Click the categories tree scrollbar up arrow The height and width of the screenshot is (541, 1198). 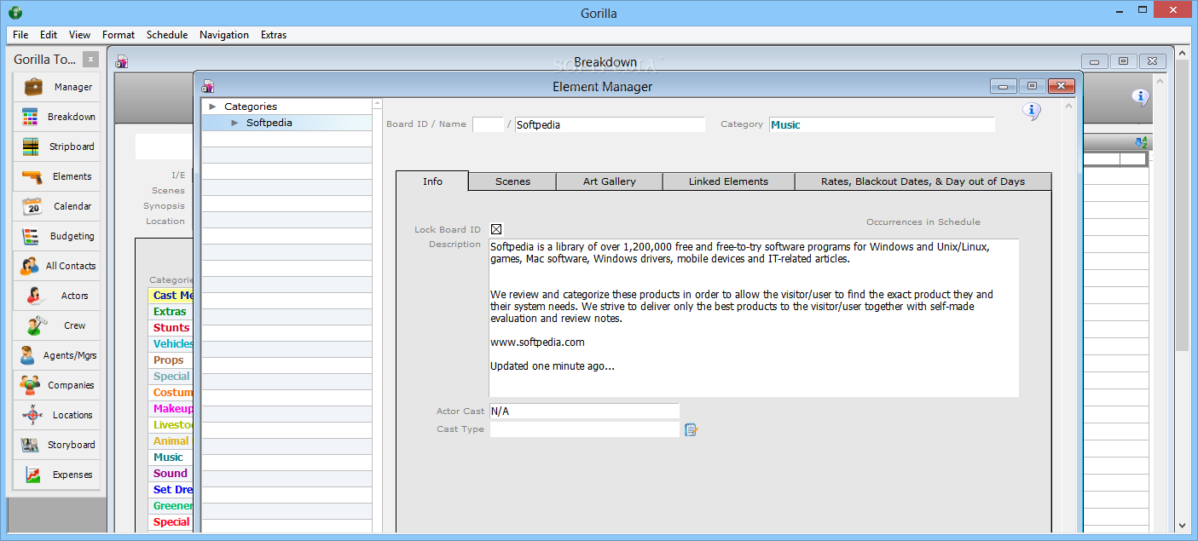pos(378,104)
